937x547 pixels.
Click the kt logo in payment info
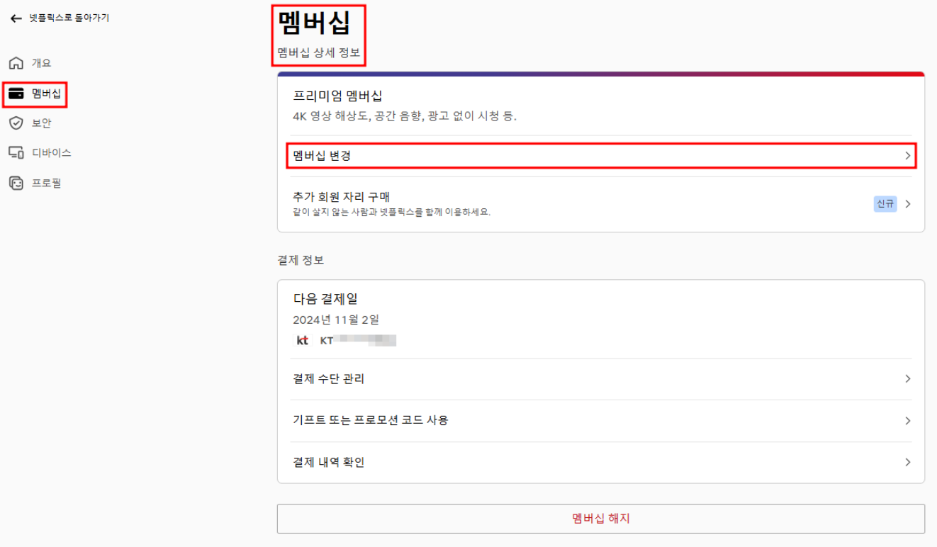coord(303,341)
